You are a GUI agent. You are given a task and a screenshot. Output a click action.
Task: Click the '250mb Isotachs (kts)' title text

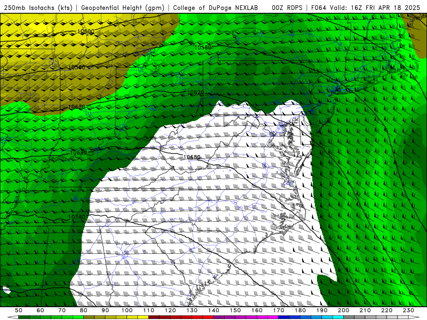(38, 7)
